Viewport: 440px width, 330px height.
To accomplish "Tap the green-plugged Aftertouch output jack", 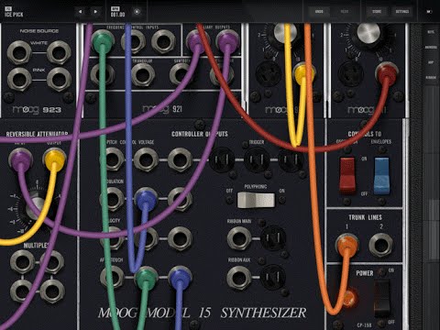I will tap(146, 278).
